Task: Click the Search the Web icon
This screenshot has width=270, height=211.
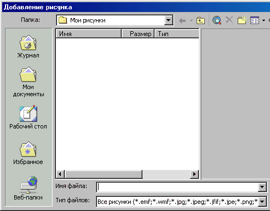Action: (217, 20)
